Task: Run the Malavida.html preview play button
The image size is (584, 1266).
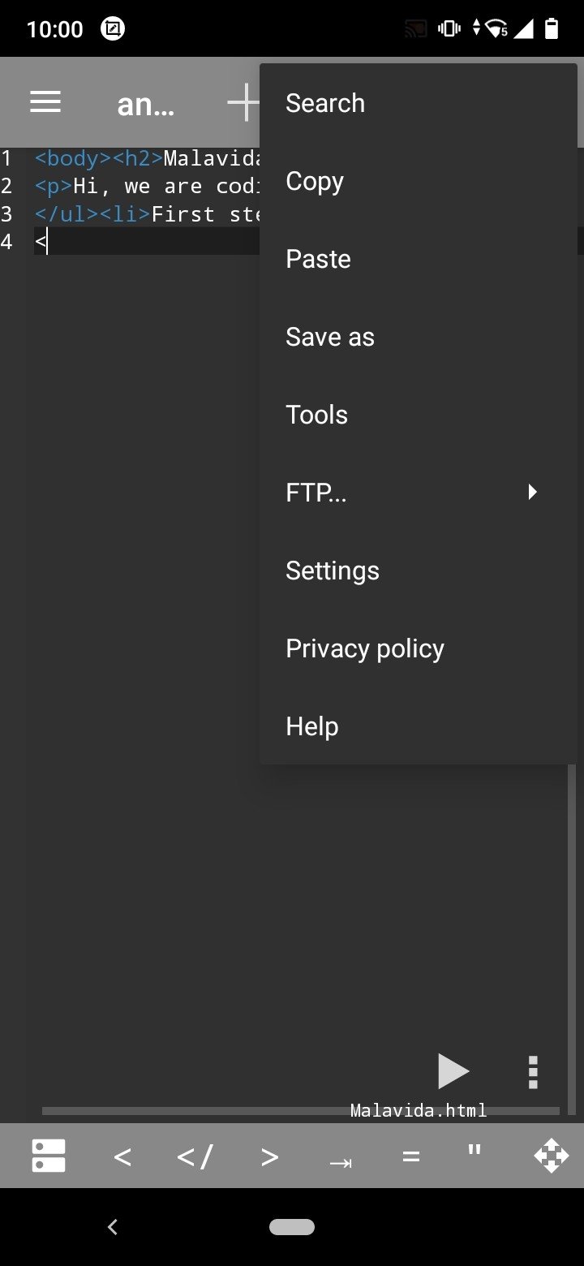Action: click(453, 1071)
